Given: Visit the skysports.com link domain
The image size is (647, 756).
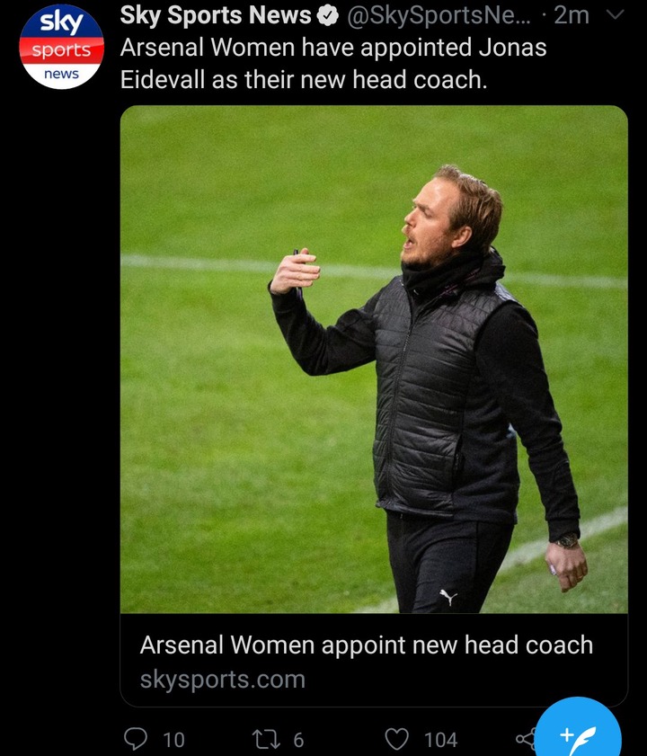Looking at the screenshot, I should (x=223, y=680).
